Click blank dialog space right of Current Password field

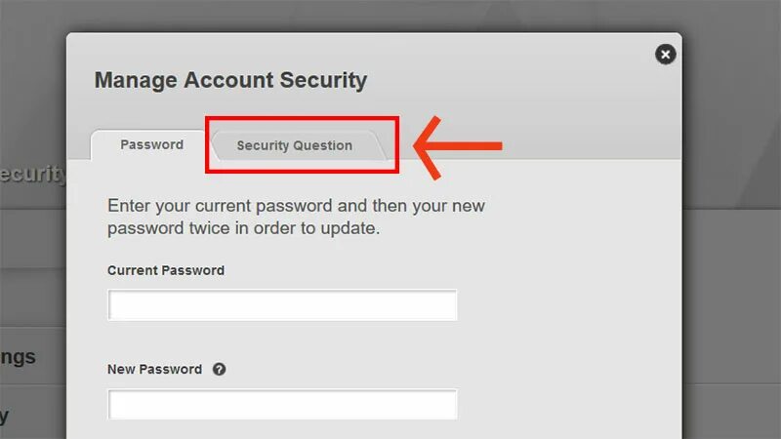[x=568, y=305]
